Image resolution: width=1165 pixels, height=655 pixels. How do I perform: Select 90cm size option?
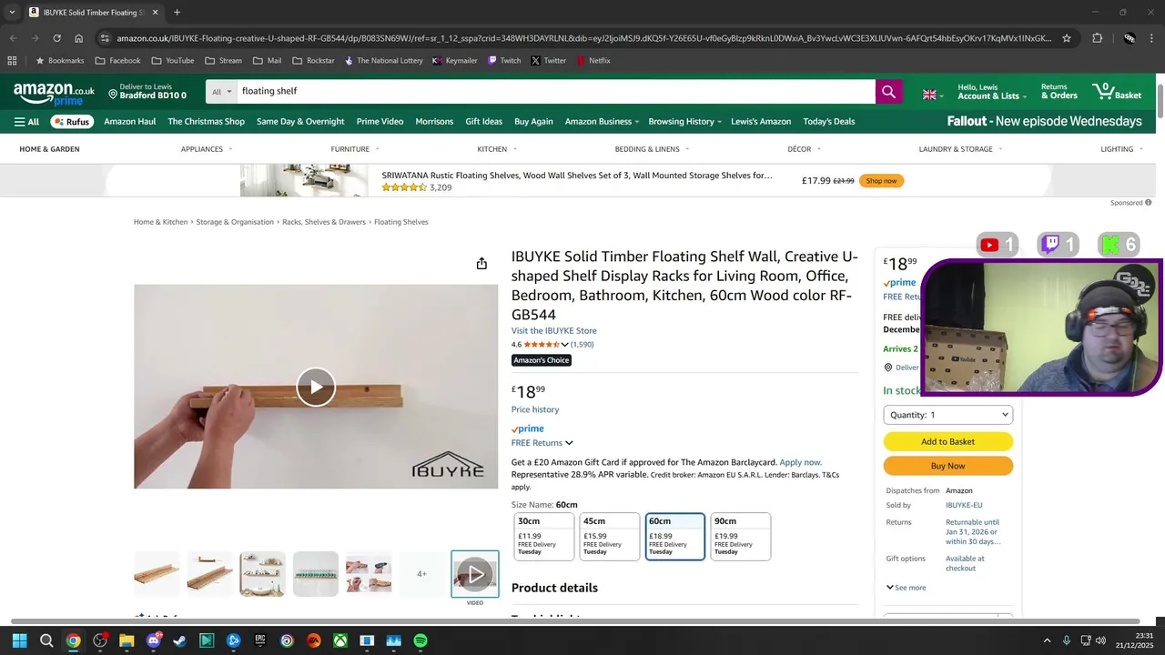tap(741, 537)
